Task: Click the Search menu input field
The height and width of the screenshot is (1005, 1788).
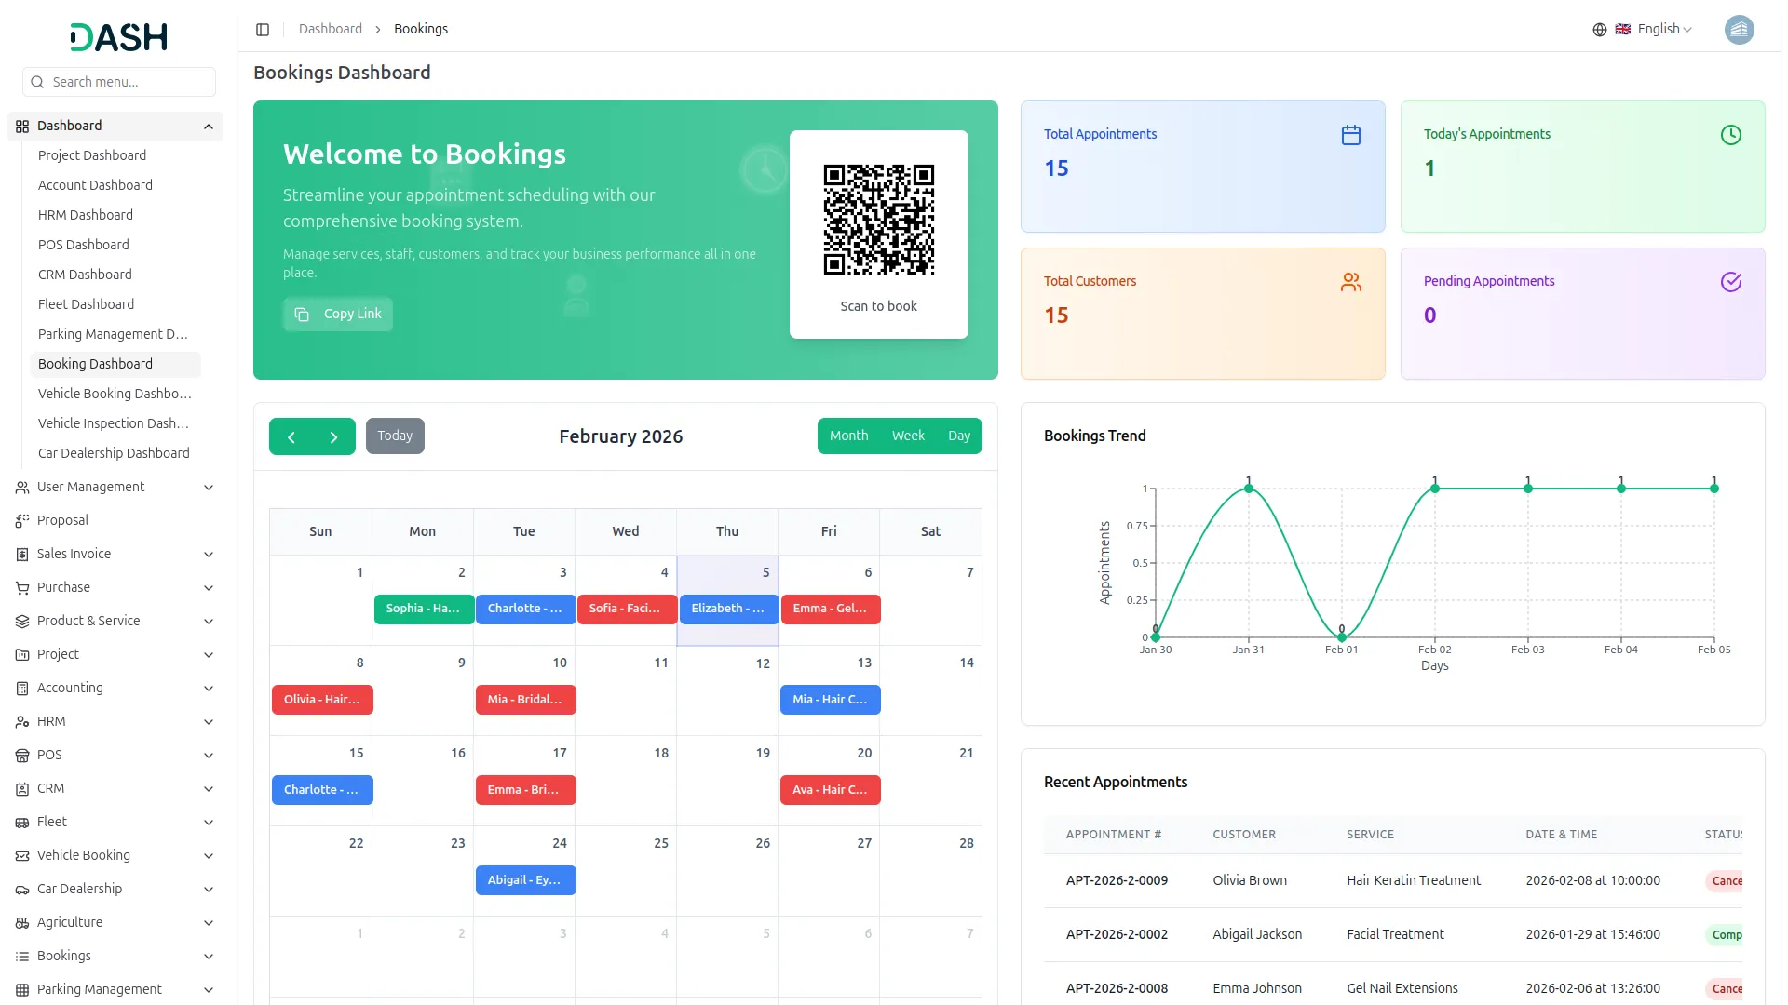Action: (119, 83)
